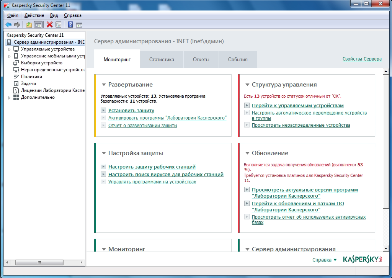Click the tree pane horizontal scrollbar

39,263
